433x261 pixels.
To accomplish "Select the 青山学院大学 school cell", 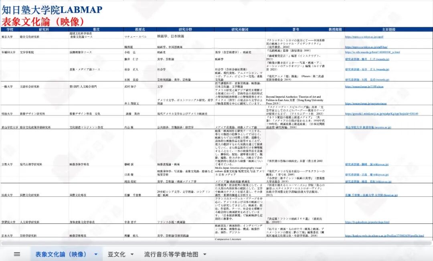I will point(10,127).
